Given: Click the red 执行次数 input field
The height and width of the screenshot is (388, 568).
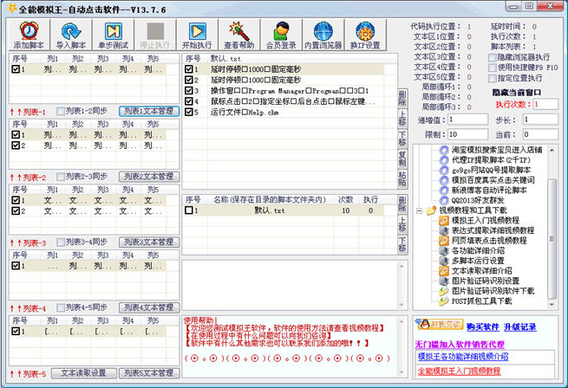Looking at the screenshot, I should click(546, 104).
